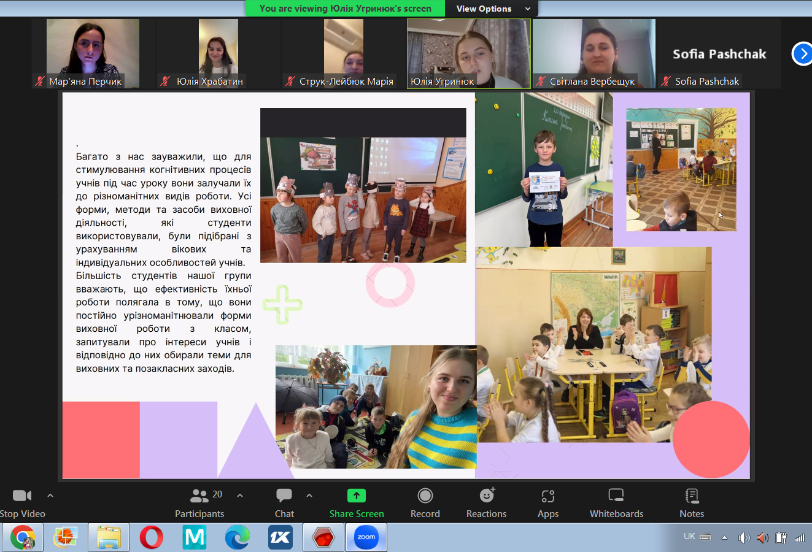812x552 pixels.
Task: Open the Reactions menu
Action: (486, 502)
